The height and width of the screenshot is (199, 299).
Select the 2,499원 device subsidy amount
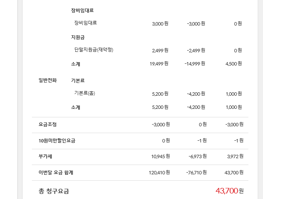pos(160,50)
